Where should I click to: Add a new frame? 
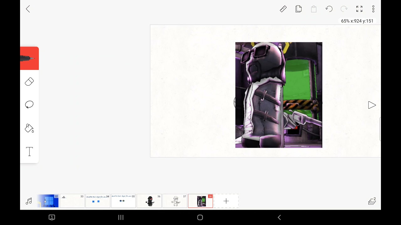click(x=226, y=201)
